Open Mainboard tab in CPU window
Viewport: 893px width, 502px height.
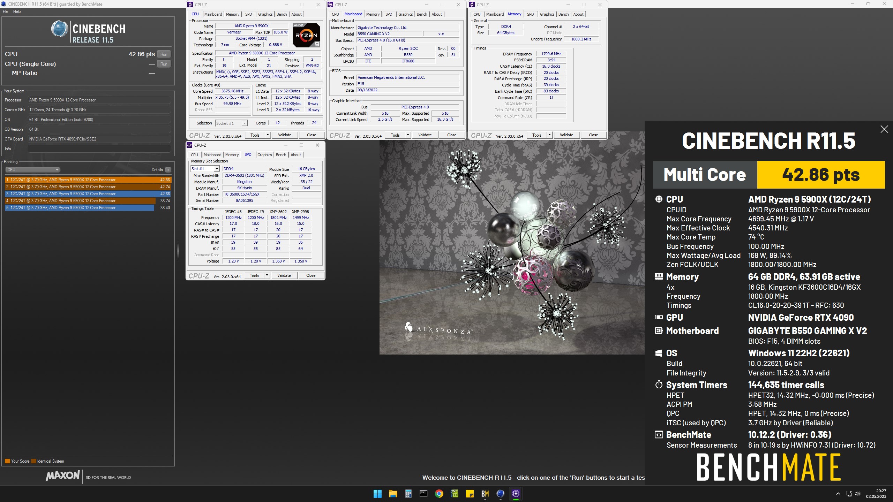click(x=213, y=14)
